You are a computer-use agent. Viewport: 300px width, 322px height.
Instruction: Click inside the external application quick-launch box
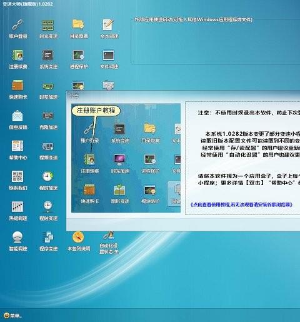[x=216, y=42]
